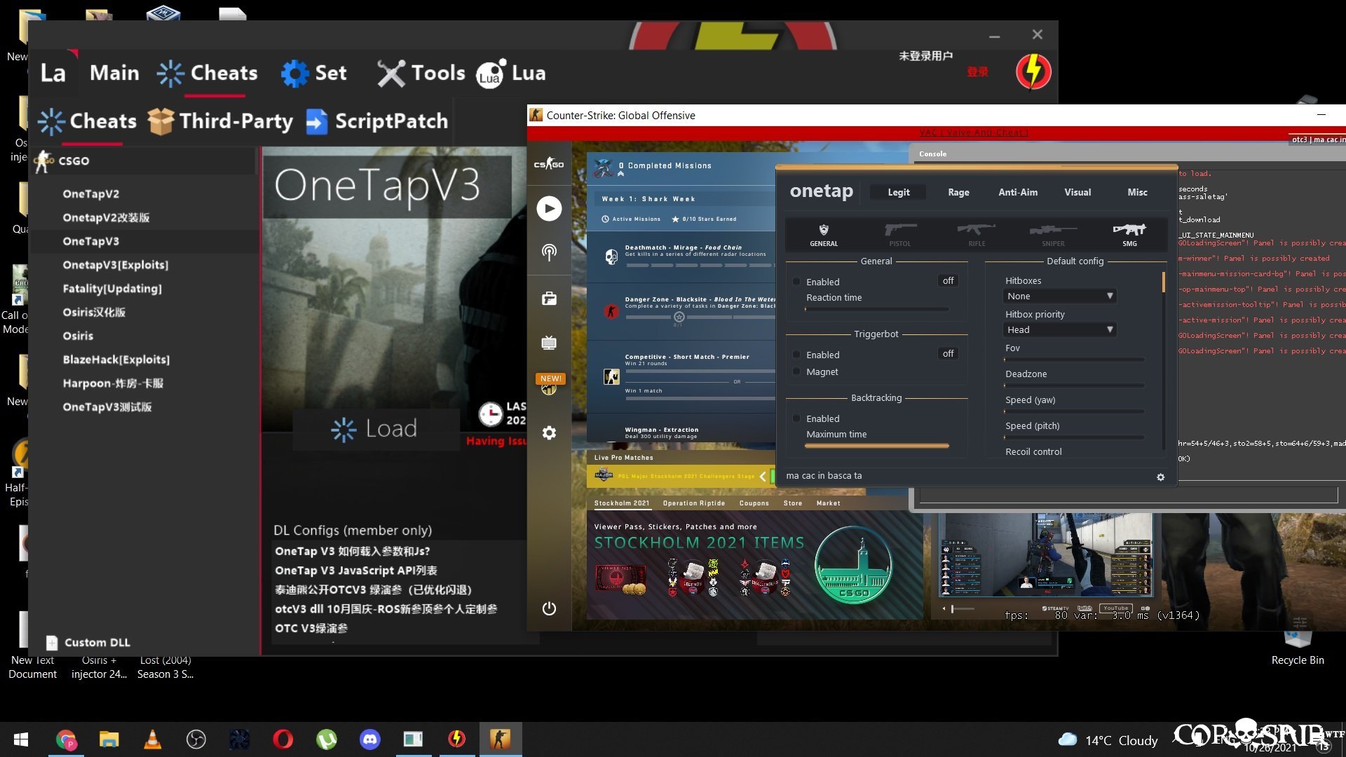The image size is (1346, 757).
Task: Click the CS:GO Play button in sidebar
Action: tap(549, 208)
